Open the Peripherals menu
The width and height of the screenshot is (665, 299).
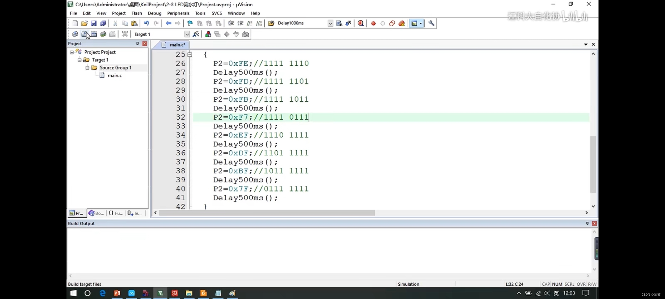tap(178, 13)
